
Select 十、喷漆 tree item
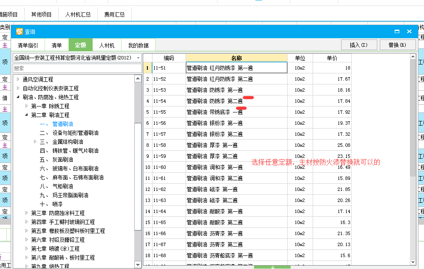pyautogui.click(x=51, y=204)
